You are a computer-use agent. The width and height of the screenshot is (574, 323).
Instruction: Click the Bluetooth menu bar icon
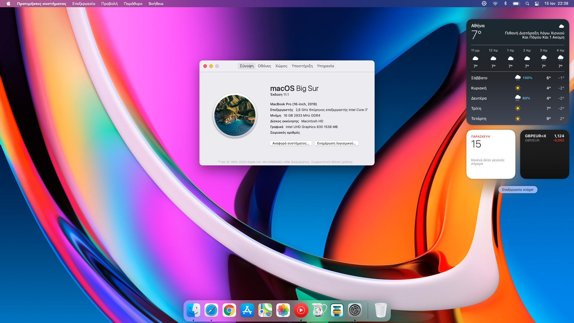pos(505,4)
